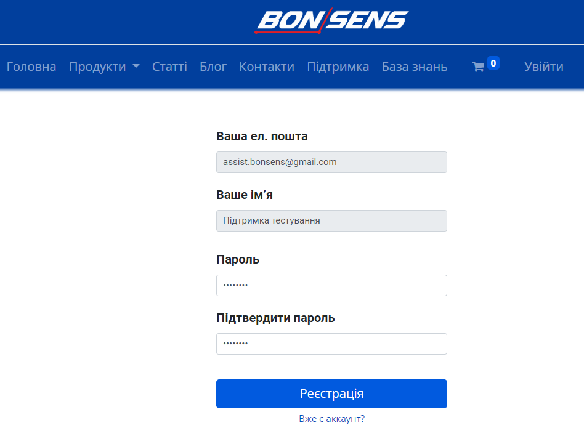Screen dimensions: 584x444
Task: Click the Ваша ел. пошта label
Action: 262,136
